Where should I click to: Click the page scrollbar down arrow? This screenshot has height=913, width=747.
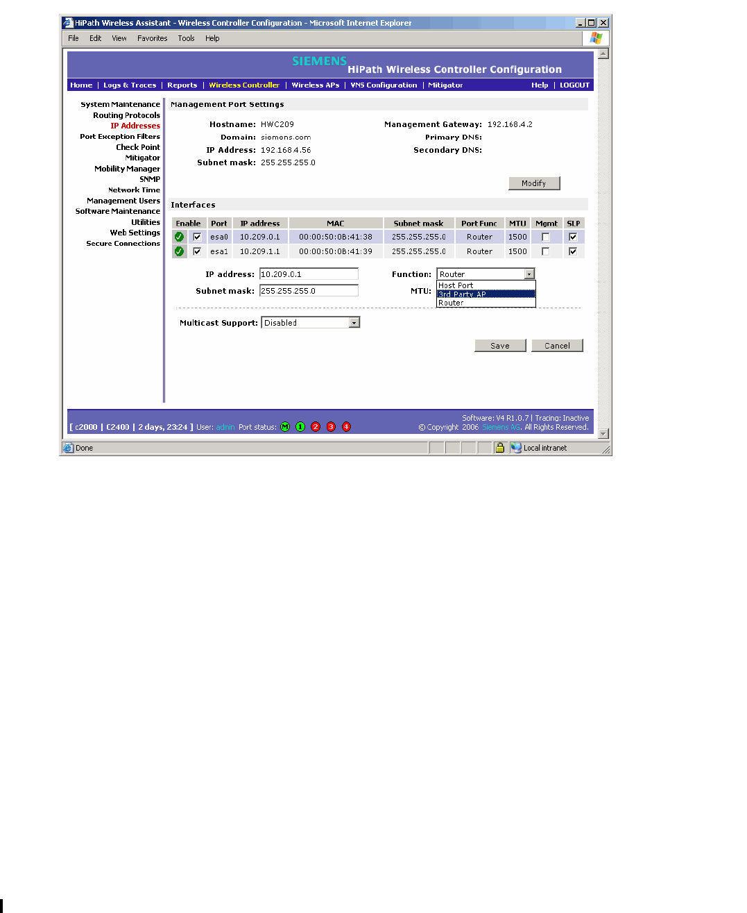(x=603, y=433)
